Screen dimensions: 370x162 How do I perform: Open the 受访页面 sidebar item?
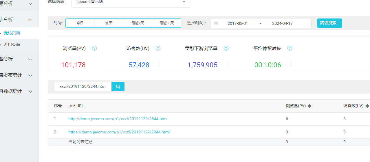coord(12,33)
